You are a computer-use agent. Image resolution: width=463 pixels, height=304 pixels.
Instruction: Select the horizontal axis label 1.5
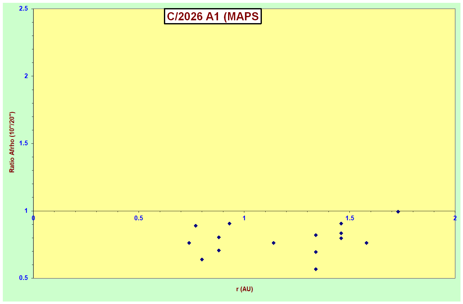click(x=349, y=218)
